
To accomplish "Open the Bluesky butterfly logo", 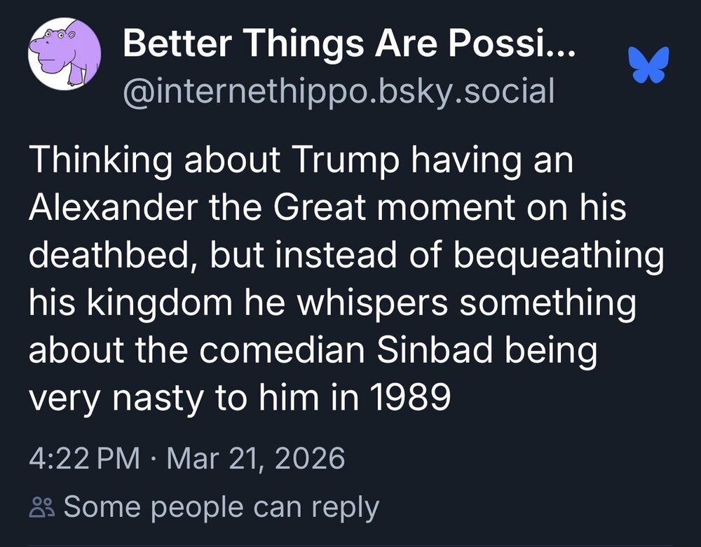I will (x=650, y=65).
